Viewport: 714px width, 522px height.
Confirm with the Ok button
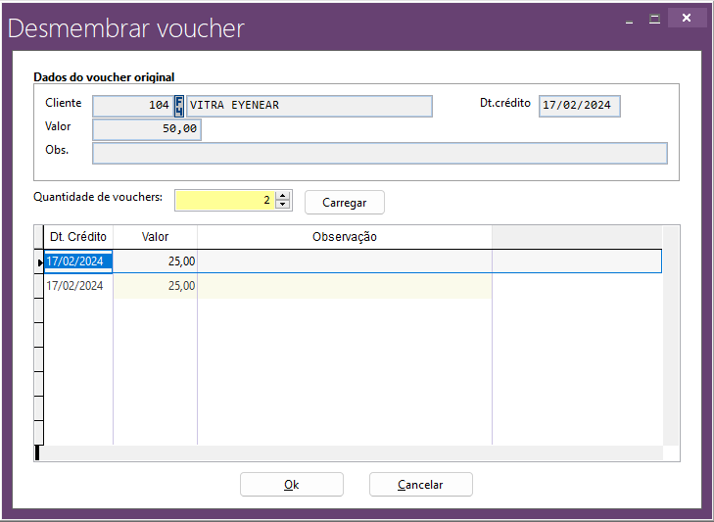(291, 485)
